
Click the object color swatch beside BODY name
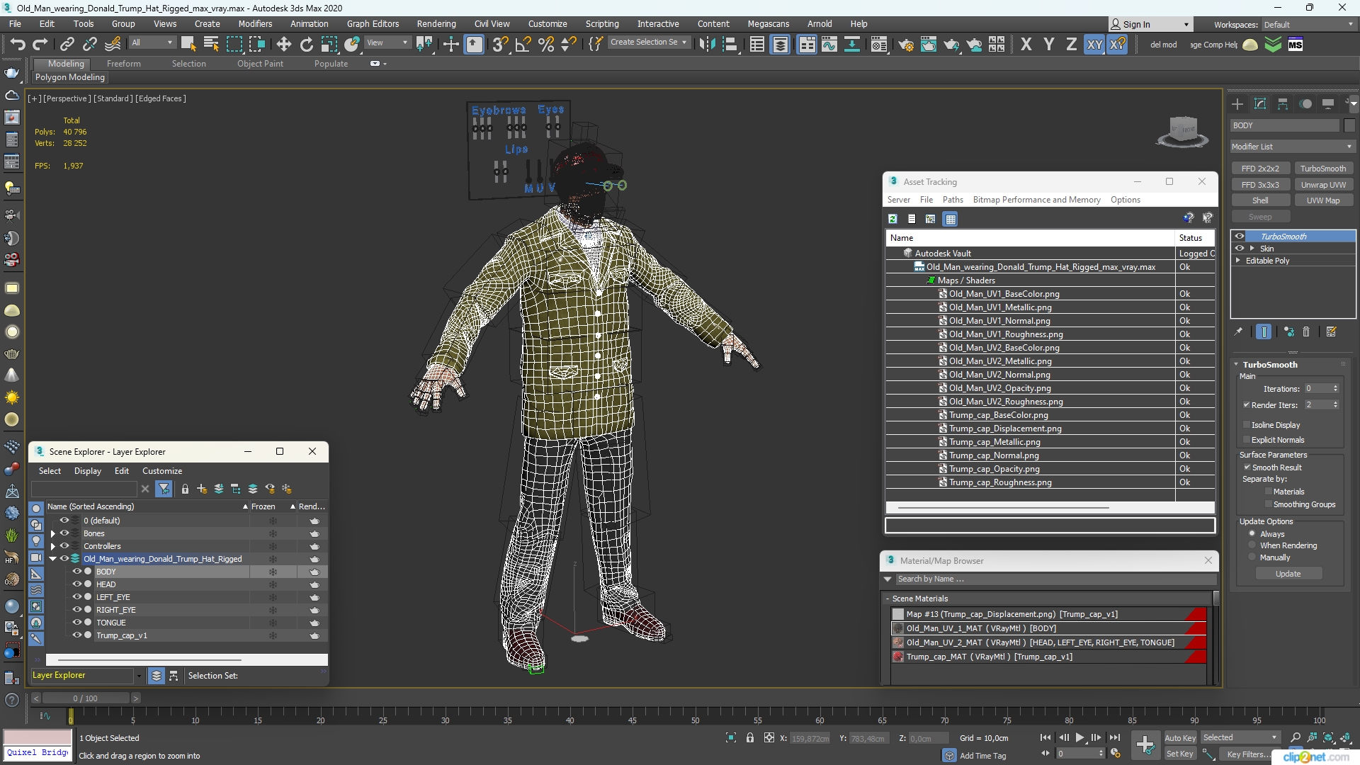pos(1349,125)
